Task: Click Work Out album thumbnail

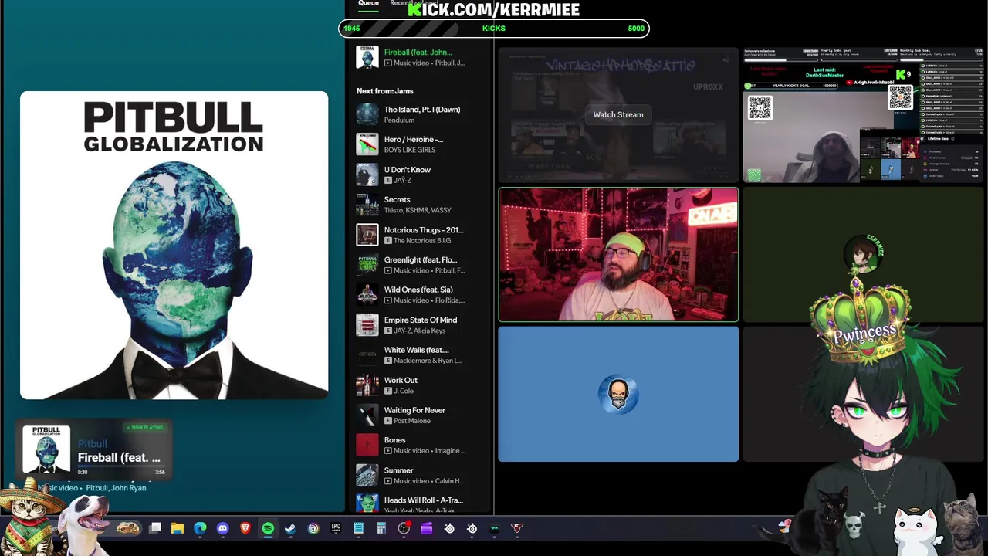Action: 367,385
